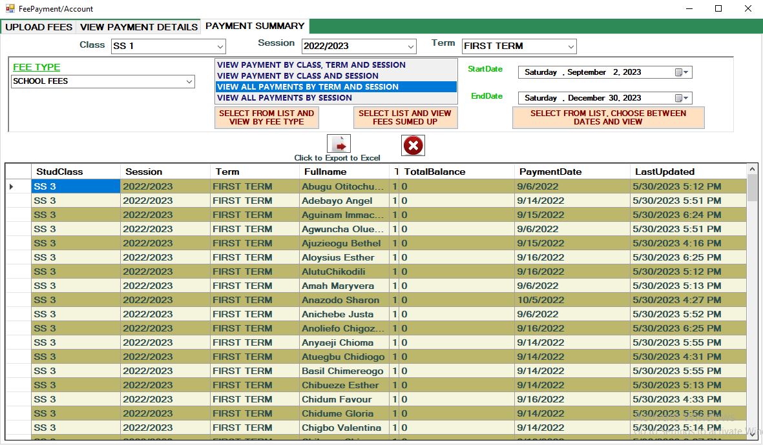The height and width of the screenshot is (445, 763).
Task: Sort by the Term column header
Action: 255,172
